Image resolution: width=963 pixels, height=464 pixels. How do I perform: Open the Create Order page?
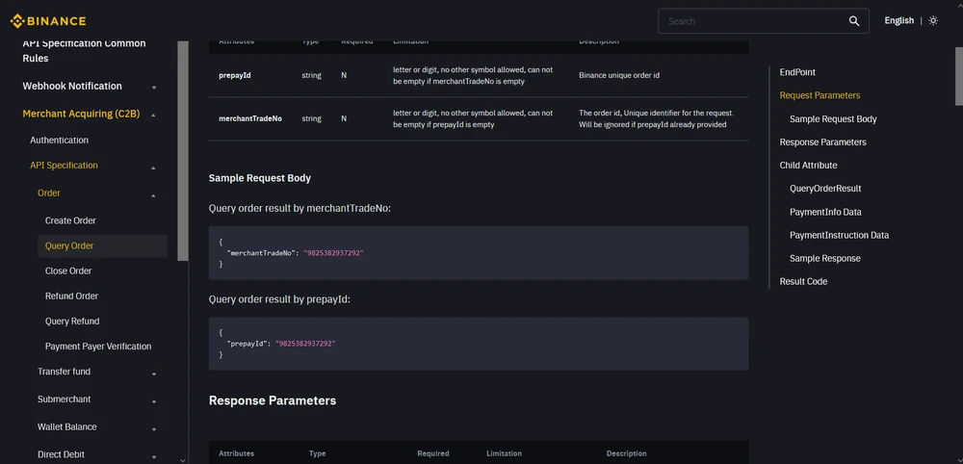click(70, 220)
